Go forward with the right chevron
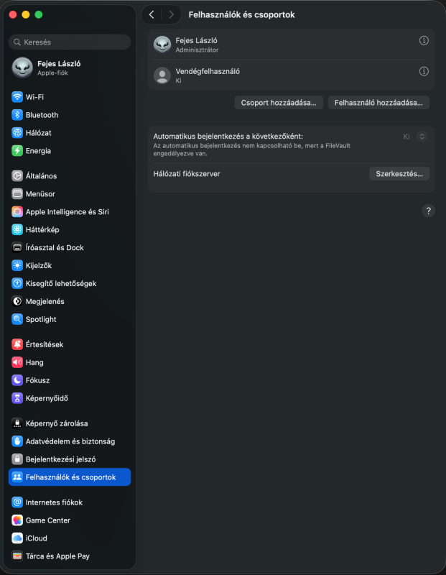The width and height of the screenshot is (446, 575). (x=171, y=14)
